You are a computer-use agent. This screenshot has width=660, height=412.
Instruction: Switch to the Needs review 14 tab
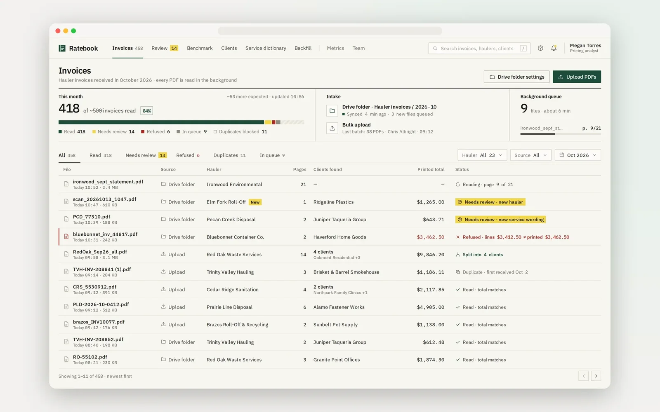tap(146, 155)
